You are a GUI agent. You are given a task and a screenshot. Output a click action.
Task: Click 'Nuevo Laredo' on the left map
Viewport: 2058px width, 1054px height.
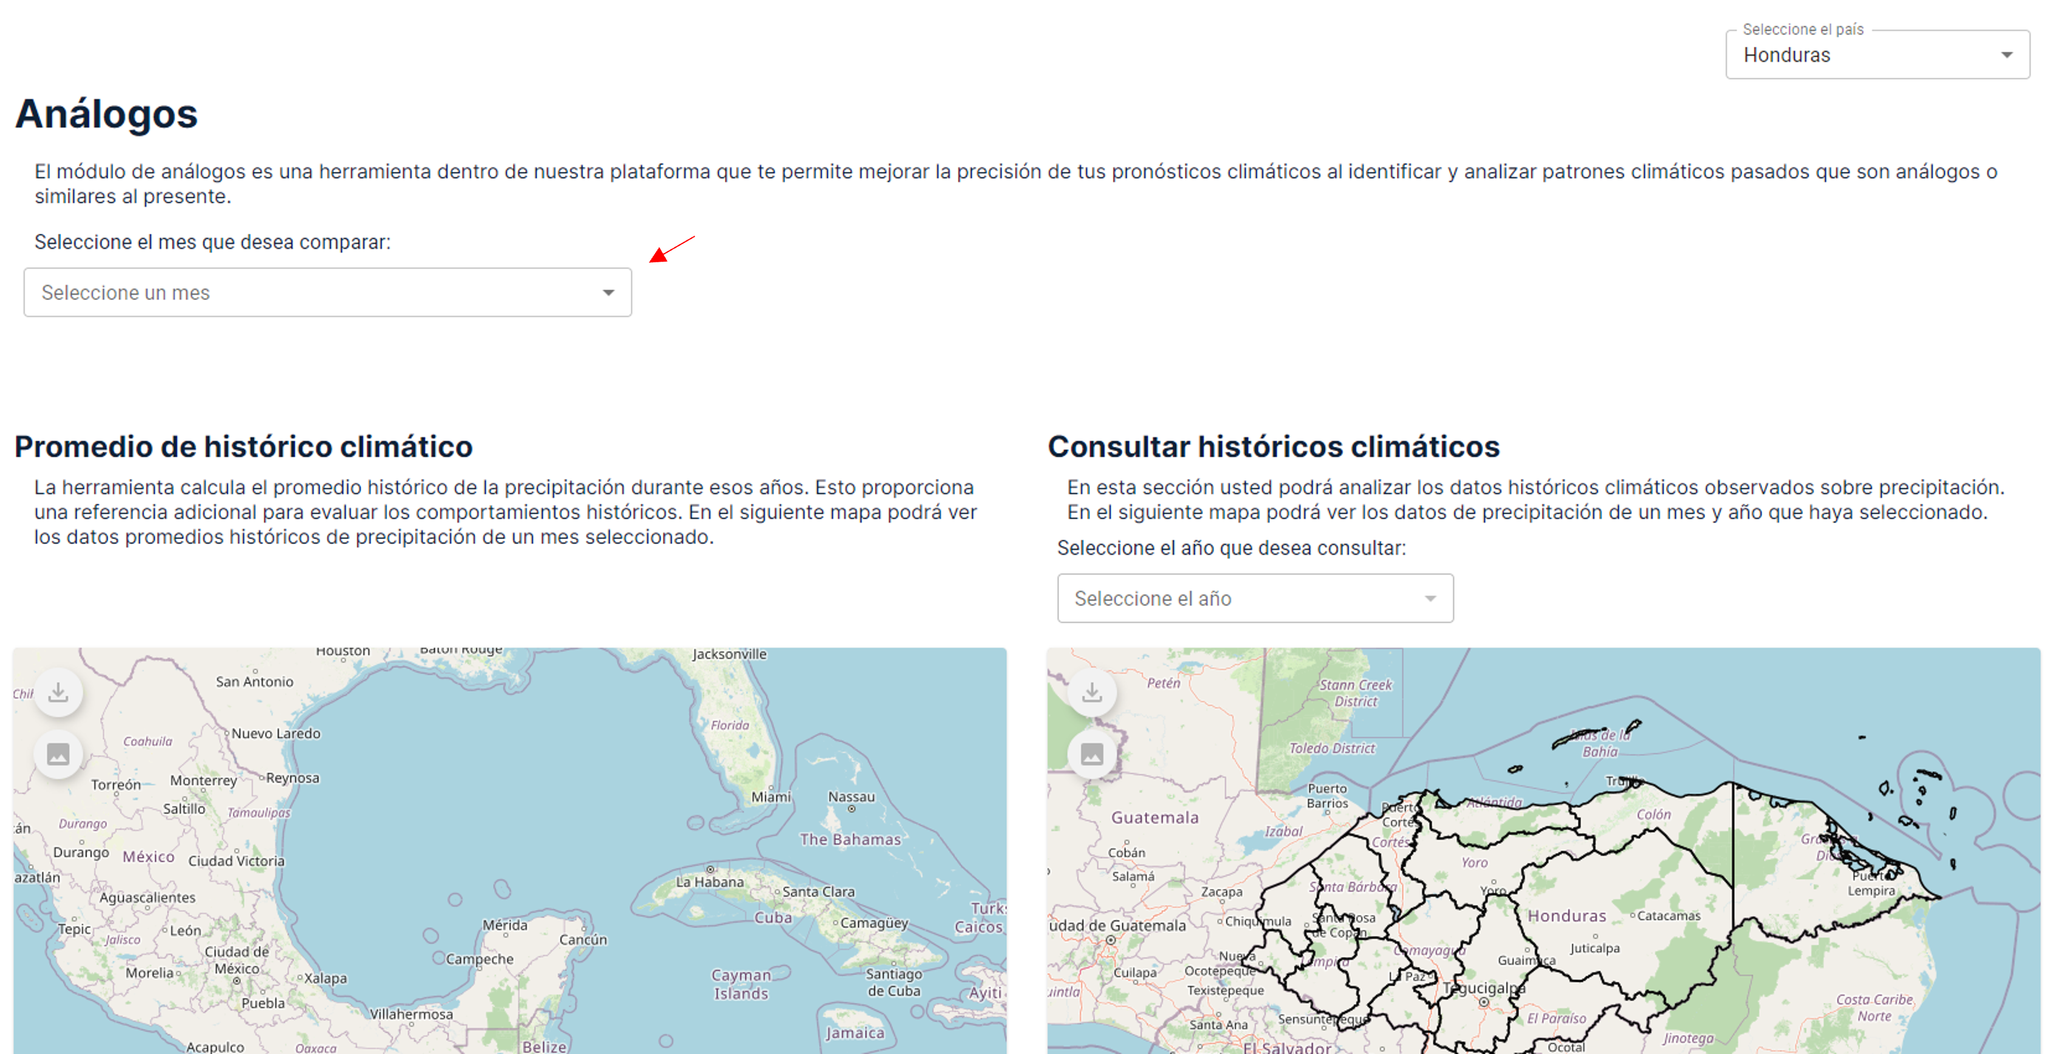[276, 734]
